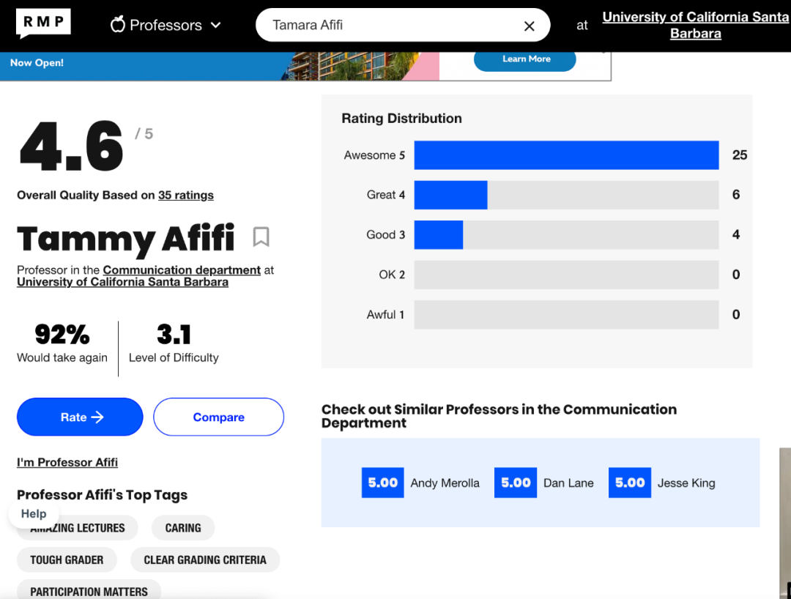This screenshot has height=599, width=791.
Task: Select the TOUGH GRADER tag
Action: (x=67, y=559)
